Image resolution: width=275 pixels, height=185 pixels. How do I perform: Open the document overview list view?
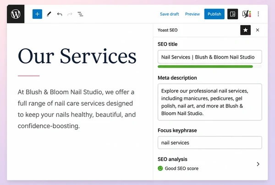click(80, 14)
